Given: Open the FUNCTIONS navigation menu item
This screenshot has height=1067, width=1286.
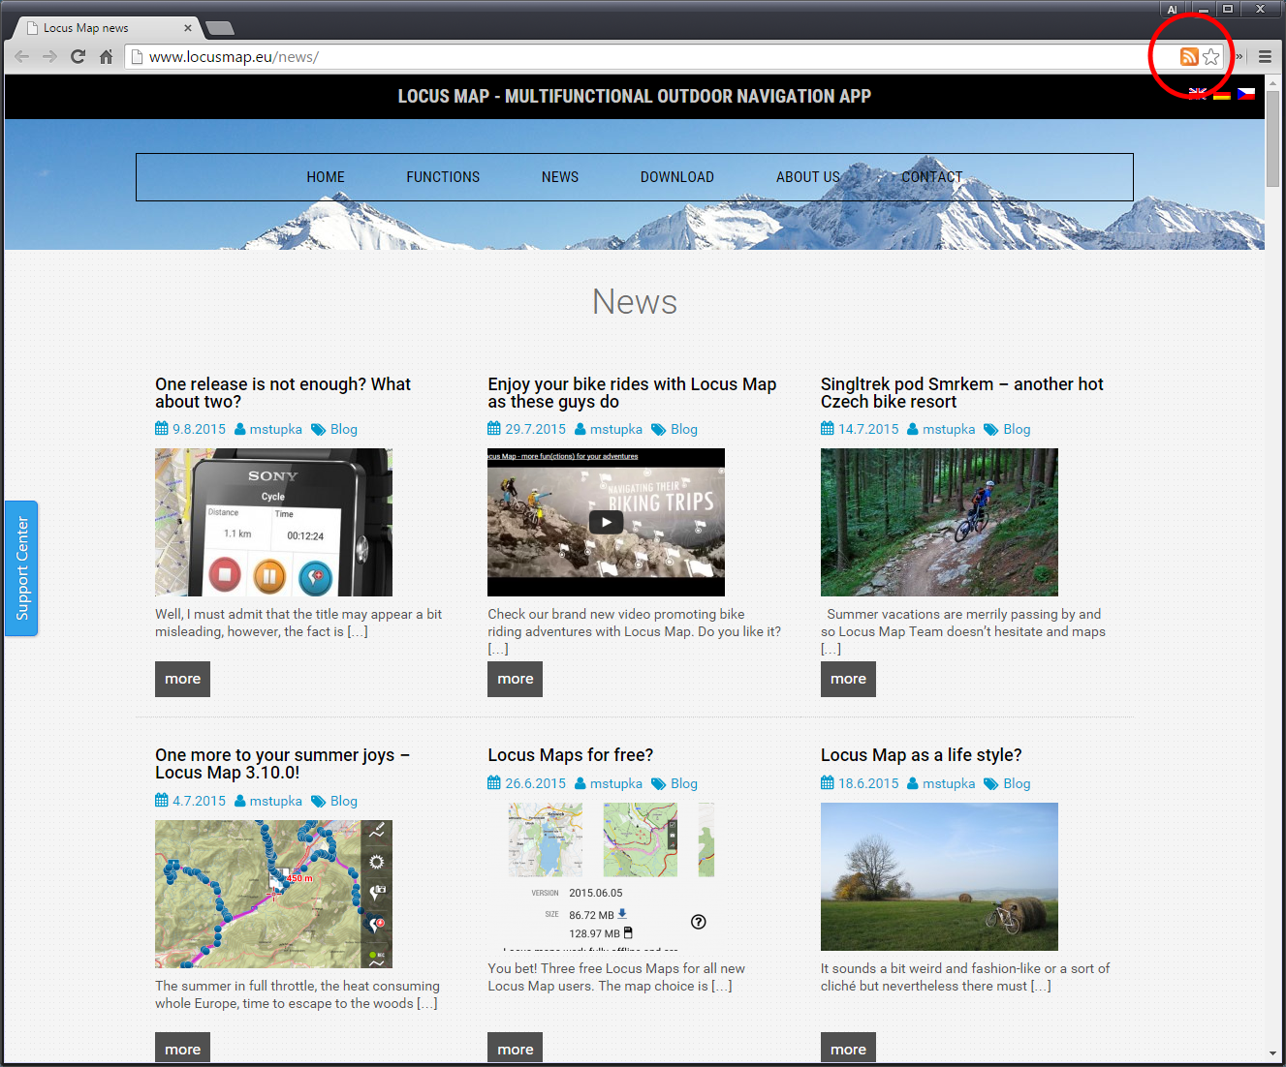Looking at the screenshot, I should pyautogui.click(x=443, y=177).
